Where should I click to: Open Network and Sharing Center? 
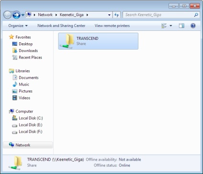click(61, 25)
